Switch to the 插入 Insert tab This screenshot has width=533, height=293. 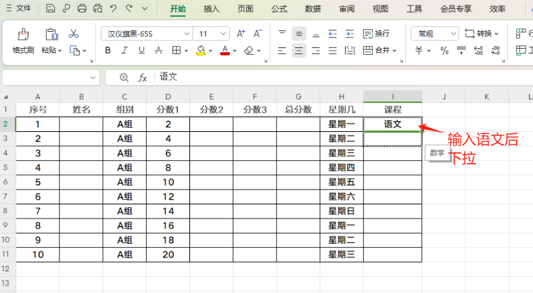(212, 9)
